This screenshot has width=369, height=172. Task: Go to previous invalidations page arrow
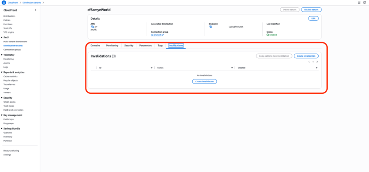(309, 62)
